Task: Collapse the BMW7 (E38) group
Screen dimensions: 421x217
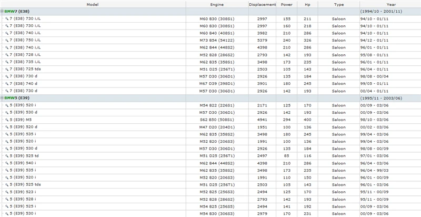Action: pos(2,11)
